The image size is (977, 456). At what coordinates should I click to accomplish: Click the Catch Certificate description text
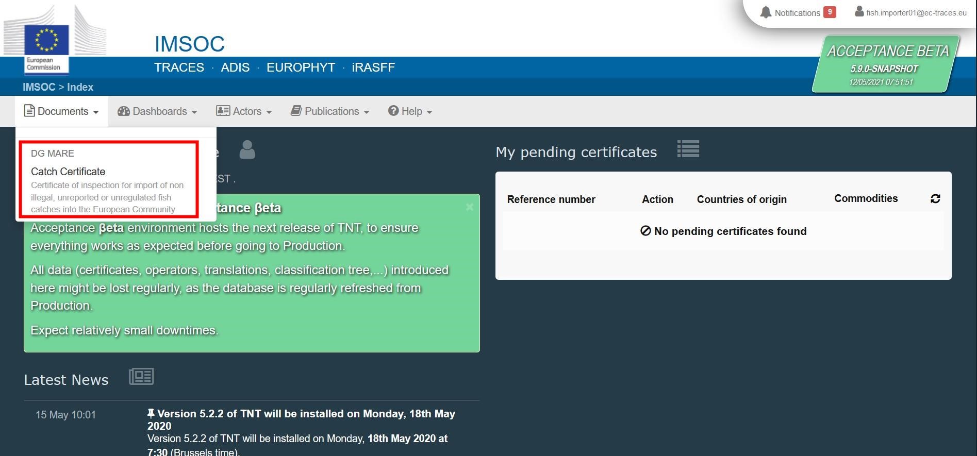[107, 197]
